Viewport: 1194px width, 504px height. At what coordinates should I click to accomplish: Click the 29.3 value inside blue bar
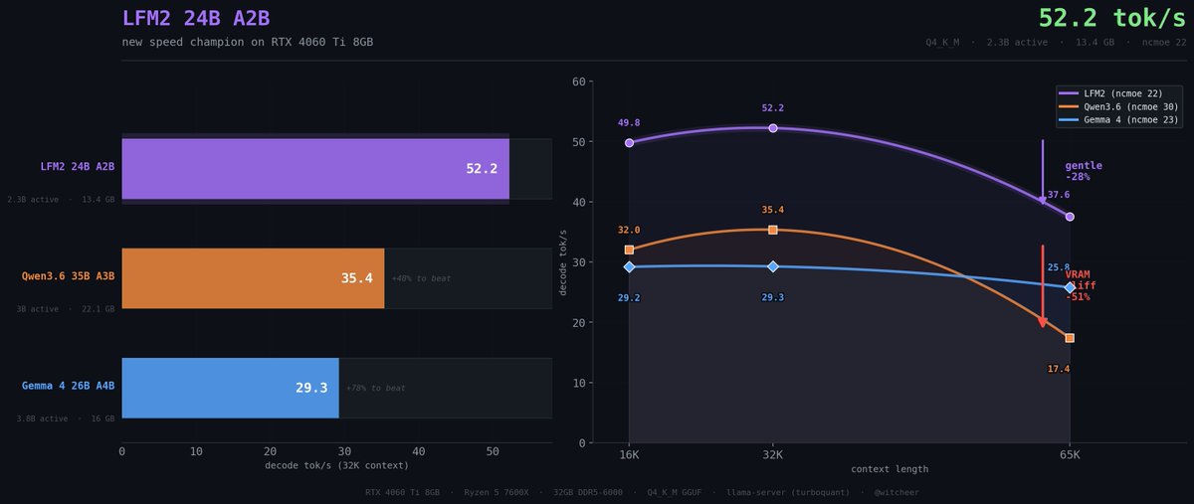click(311, 388)
